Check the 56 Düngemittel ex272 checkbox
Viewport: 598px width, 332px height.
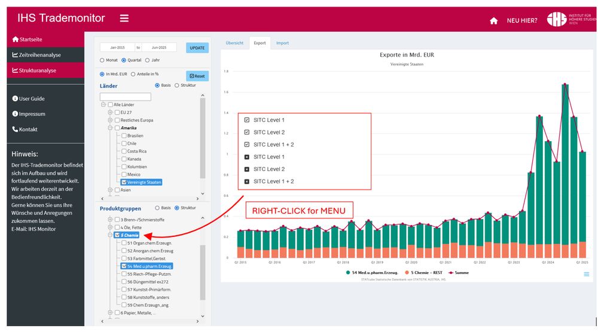[124, 282]
